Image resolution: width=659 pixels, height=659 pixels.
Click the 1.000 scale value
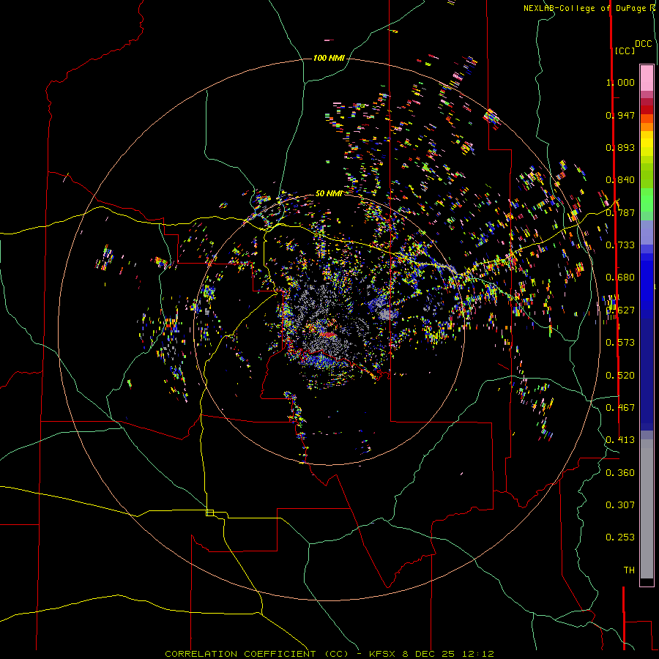click(x=620, y=82)
